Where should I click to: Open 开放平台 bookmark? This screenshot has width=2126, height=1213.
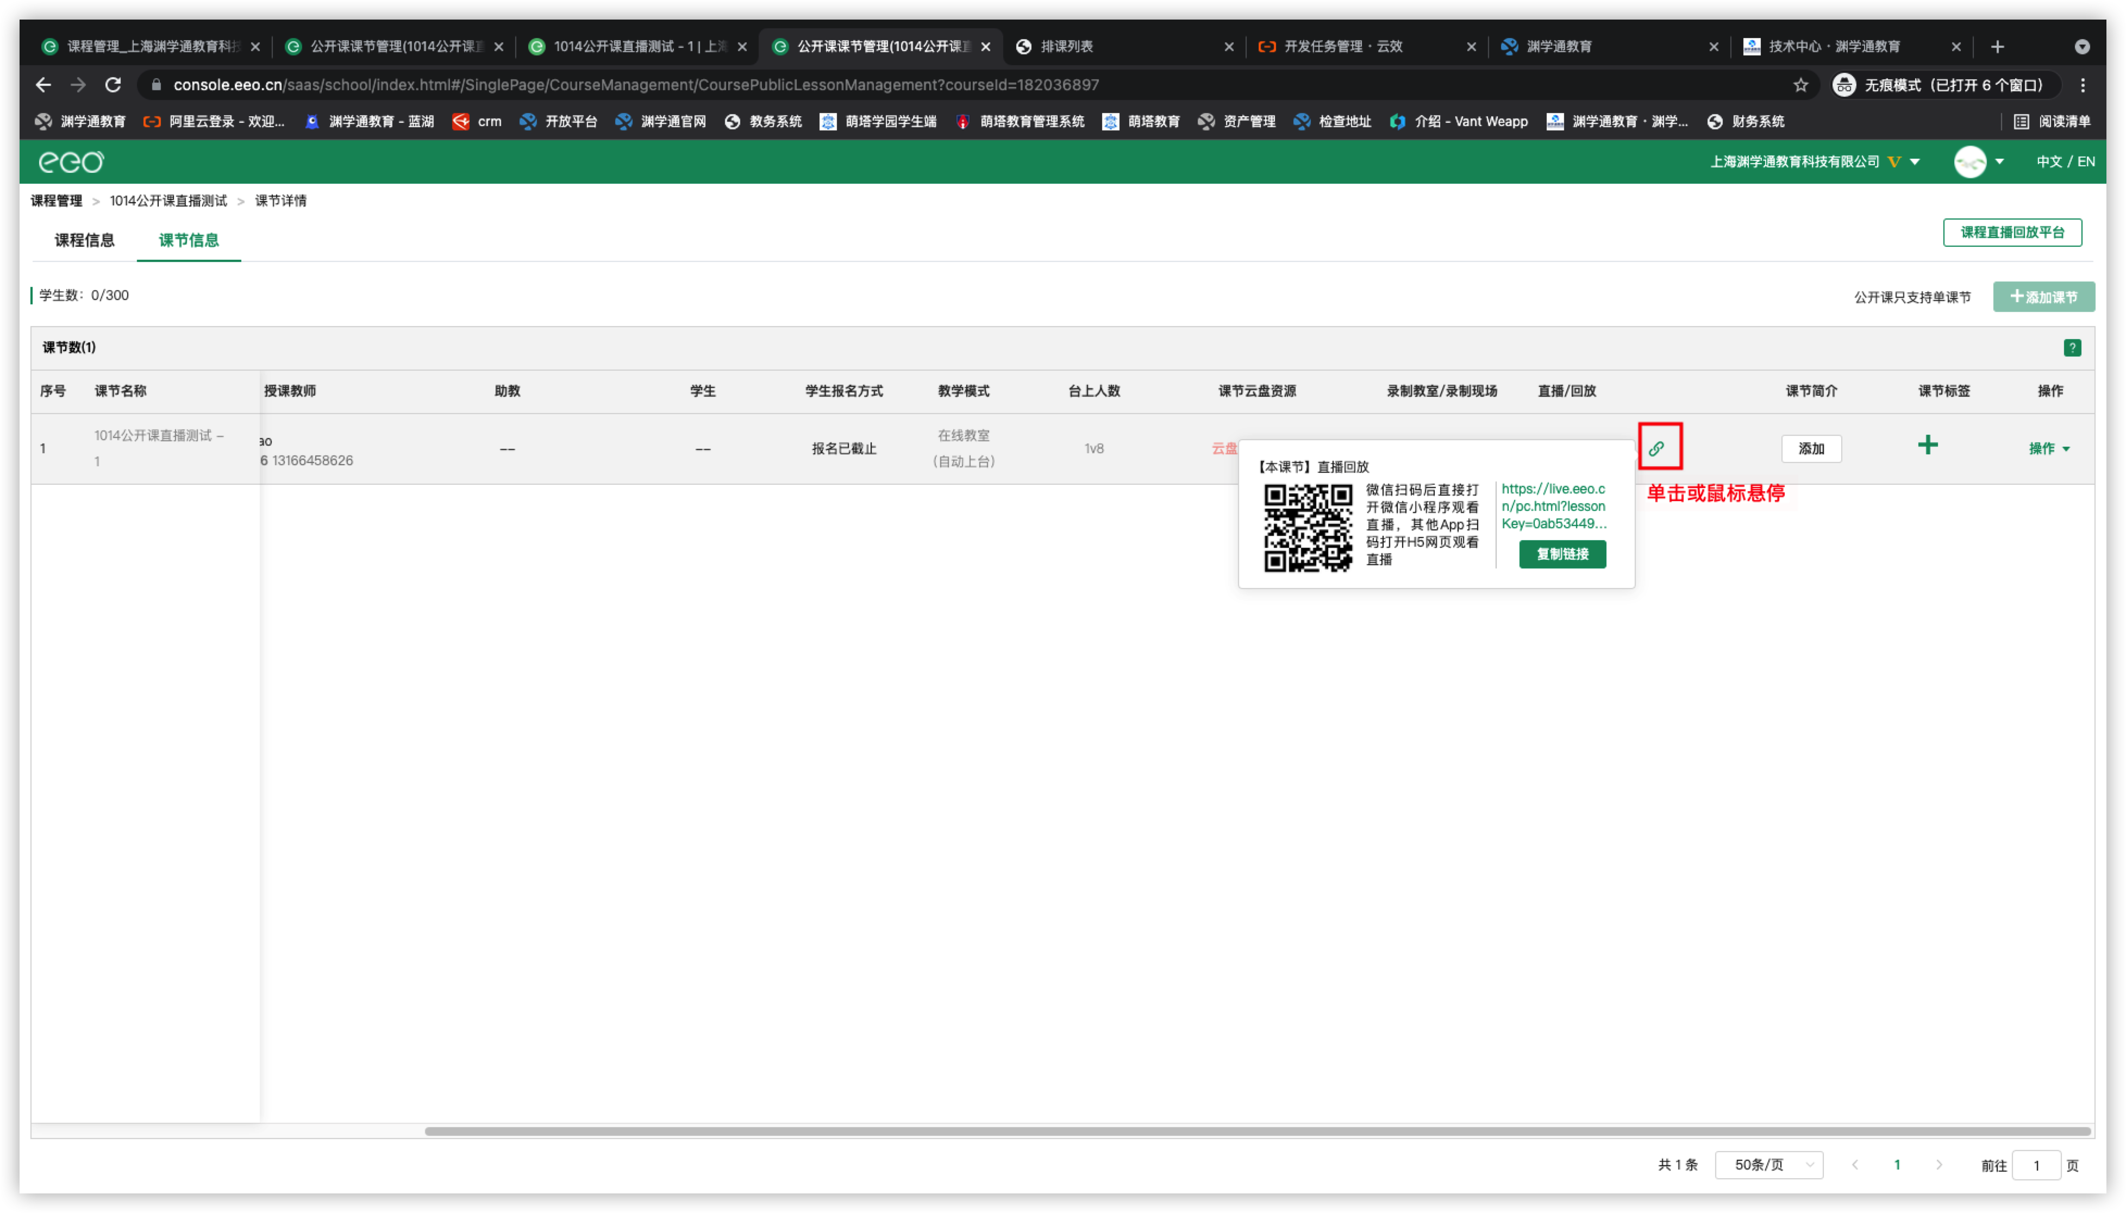pyautogui.click(x=558, y=122)
